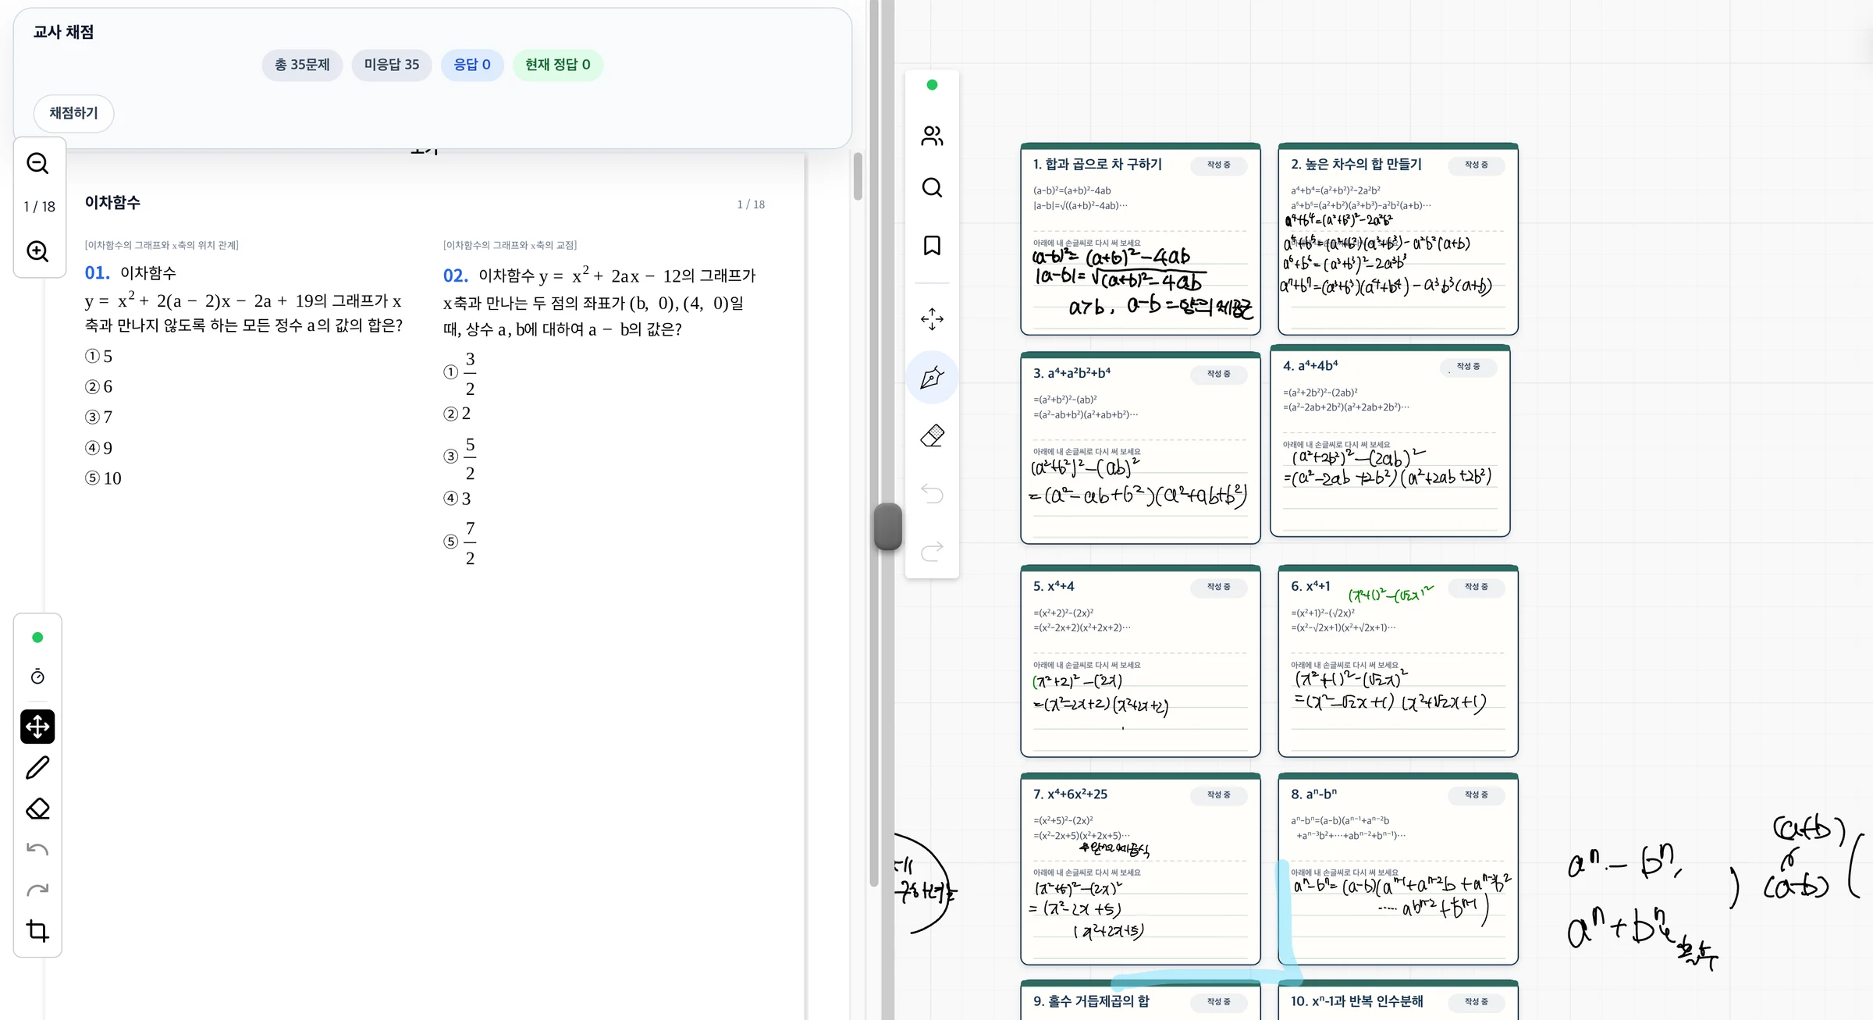This screenshot has width=1873, height=1020.
Task: Click undo arrow in left toolbar
Action: [x=37, y=849]
